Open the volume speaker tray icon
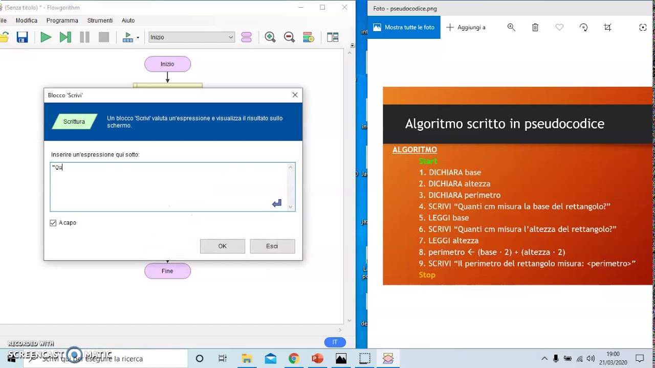This screenshot has width=655, height=368. point(591,358)
